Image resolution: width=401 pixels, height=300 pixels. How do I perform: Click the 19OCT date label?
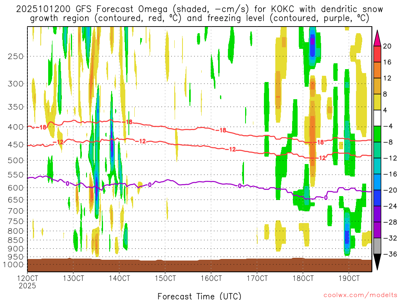(x=349, y=279)
